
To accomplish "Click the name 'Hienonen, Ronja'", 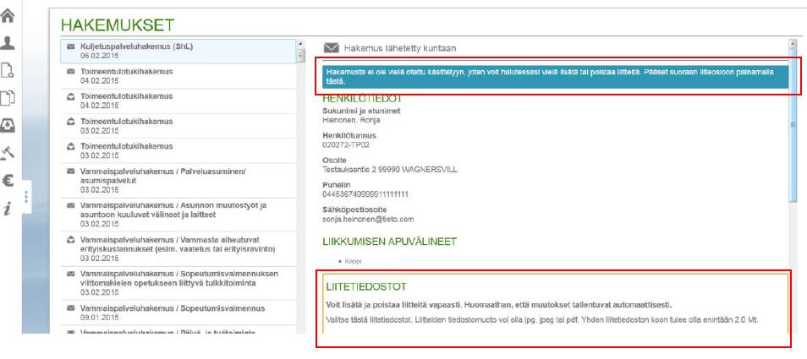I will tap(352, 120).
